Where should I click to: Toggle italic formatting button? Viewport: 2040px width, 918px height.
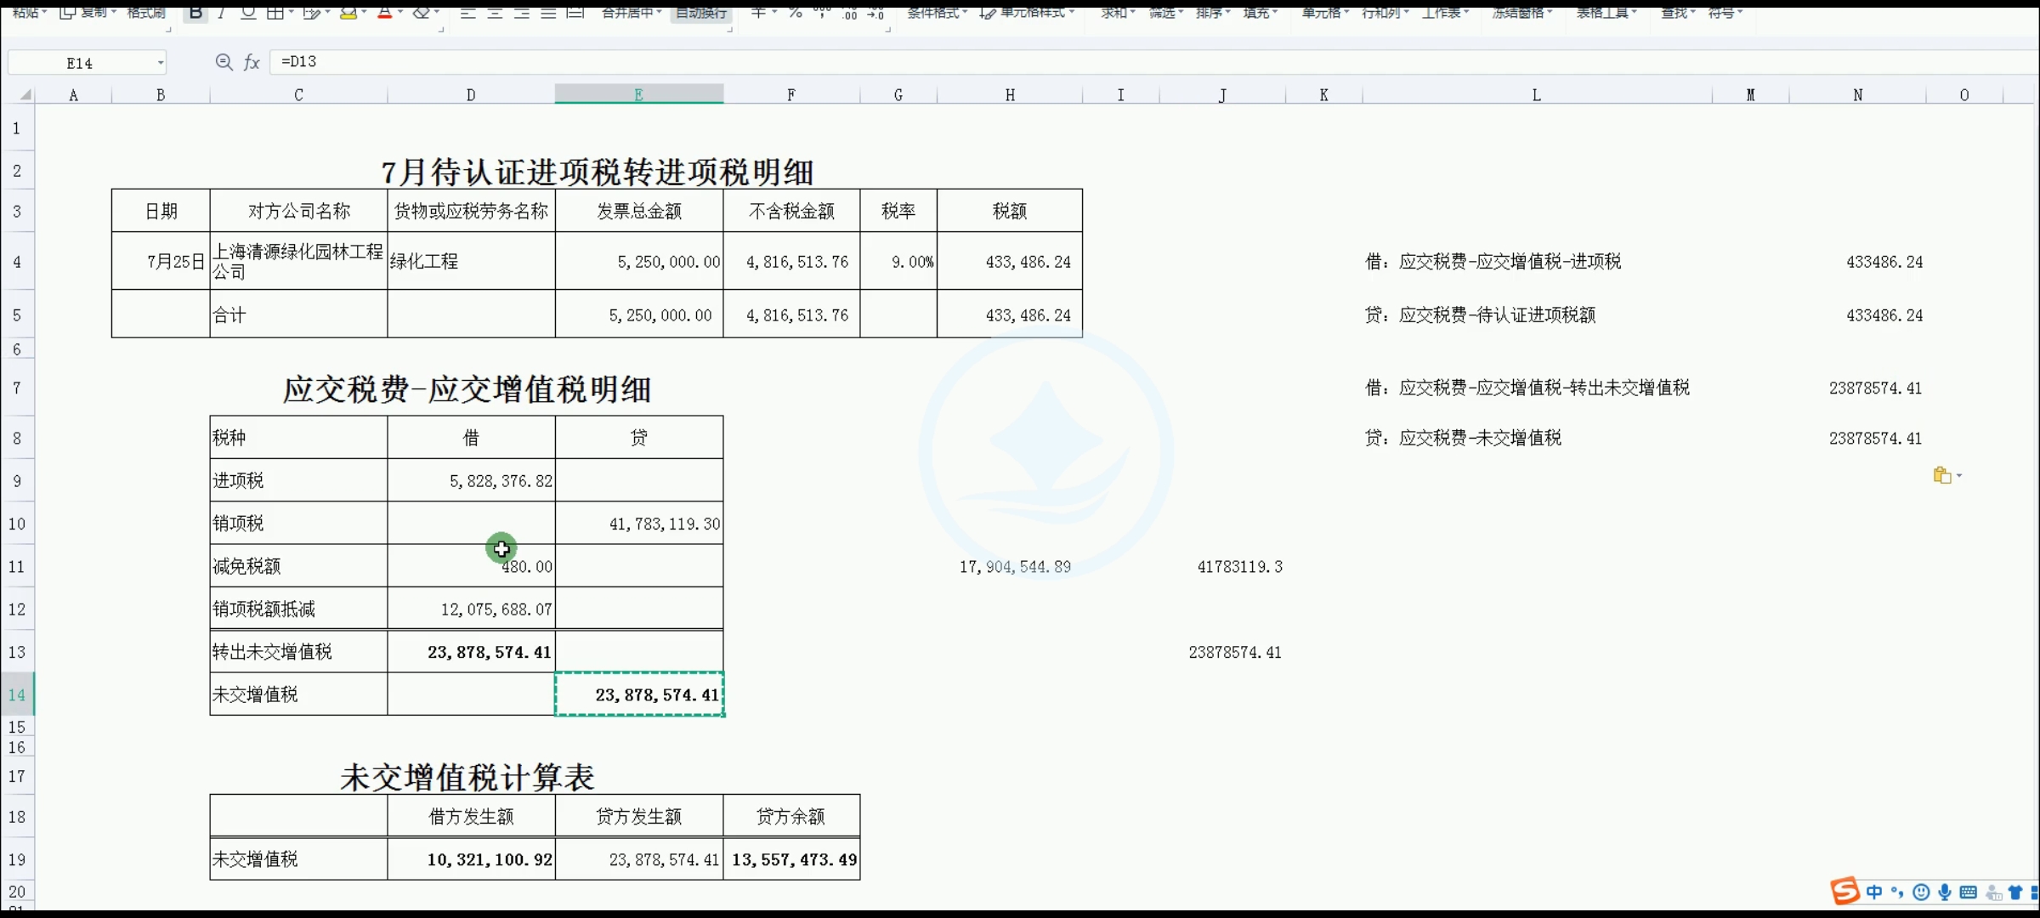[222, 12]
